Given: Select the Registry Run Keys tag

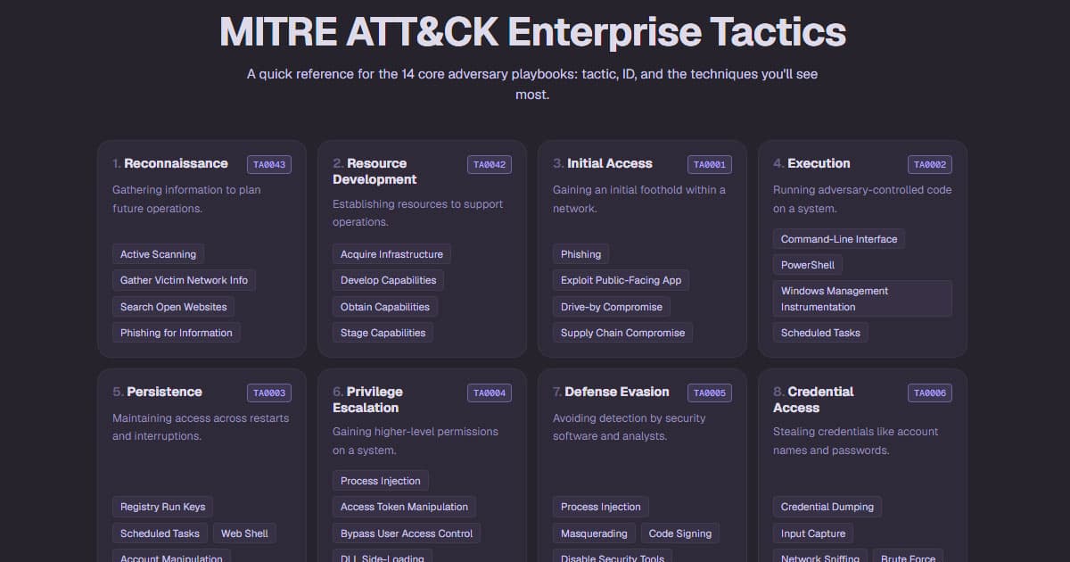Looking at the screenshot, I should [162, 507].
